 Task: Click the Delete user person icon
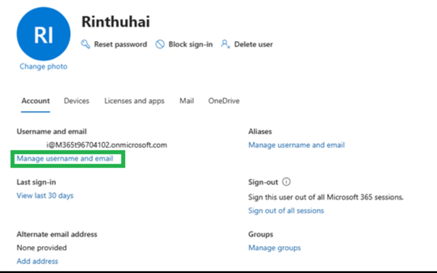(225, 44)
